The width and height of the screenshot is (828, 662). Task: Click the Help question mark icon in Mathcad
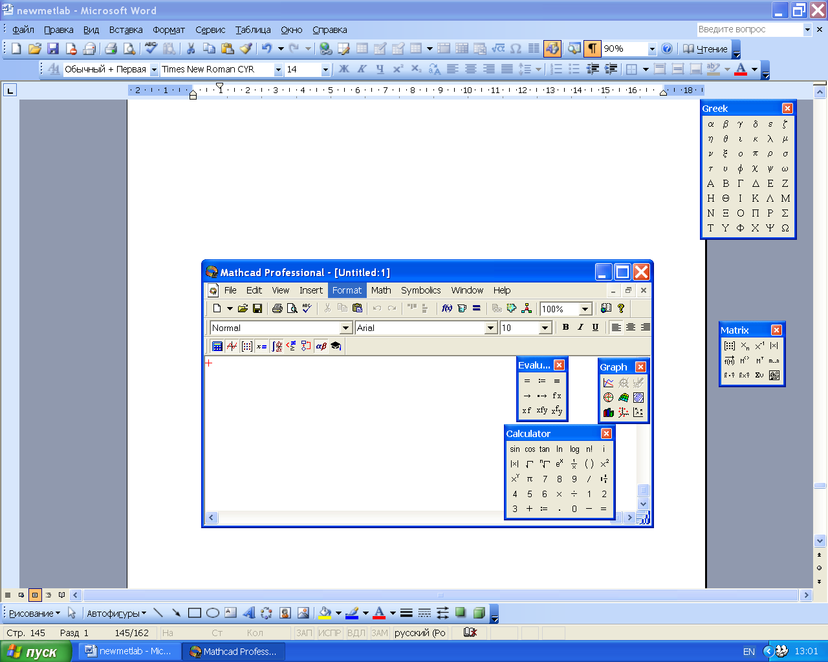click(x=621, y=308)
